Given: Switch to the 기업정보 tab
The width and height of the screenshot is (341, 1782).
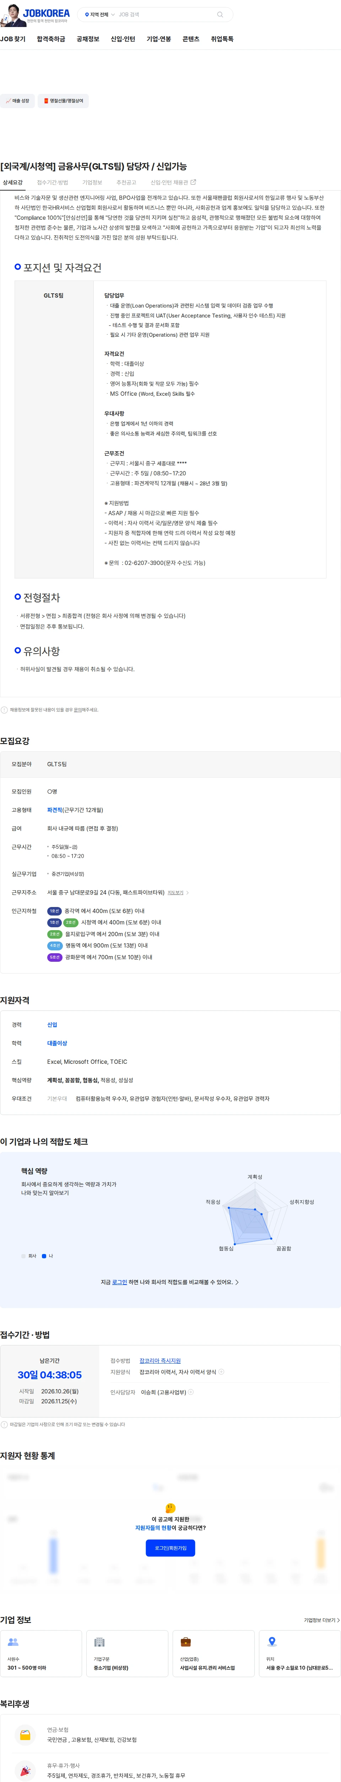Looking at the screenshot, I should point(92,183).
